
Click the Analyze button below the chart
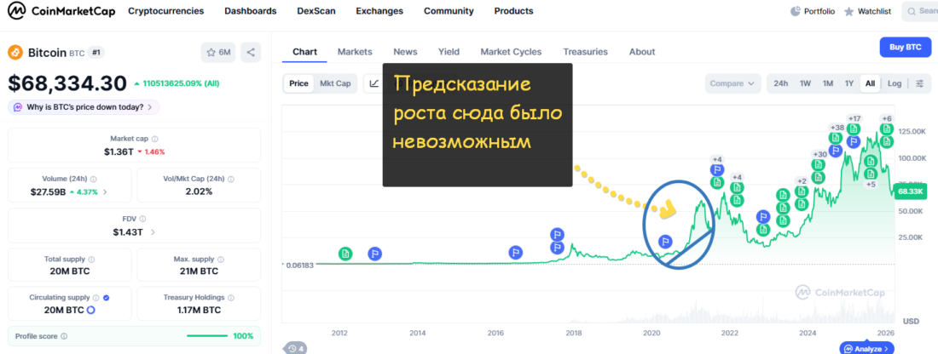pos(867,348)
